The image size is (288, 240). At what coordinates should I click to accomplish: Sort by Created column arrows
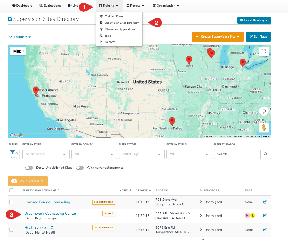click(150, 190)
